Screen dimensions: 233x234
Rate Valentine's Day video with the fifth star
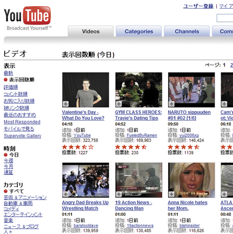coord(91,147)
